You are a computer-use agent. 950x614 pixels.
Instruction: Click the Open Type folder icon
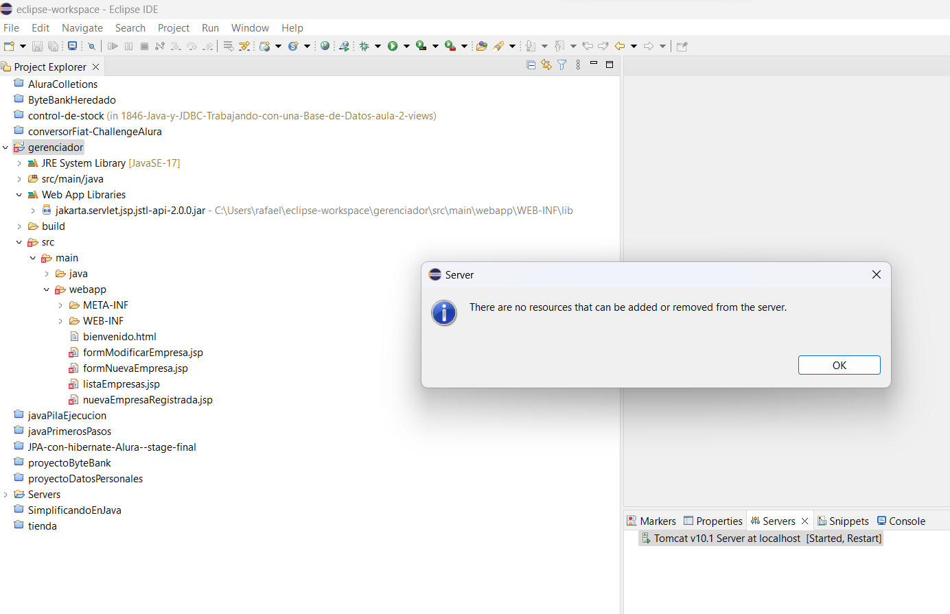coord(482,46)
